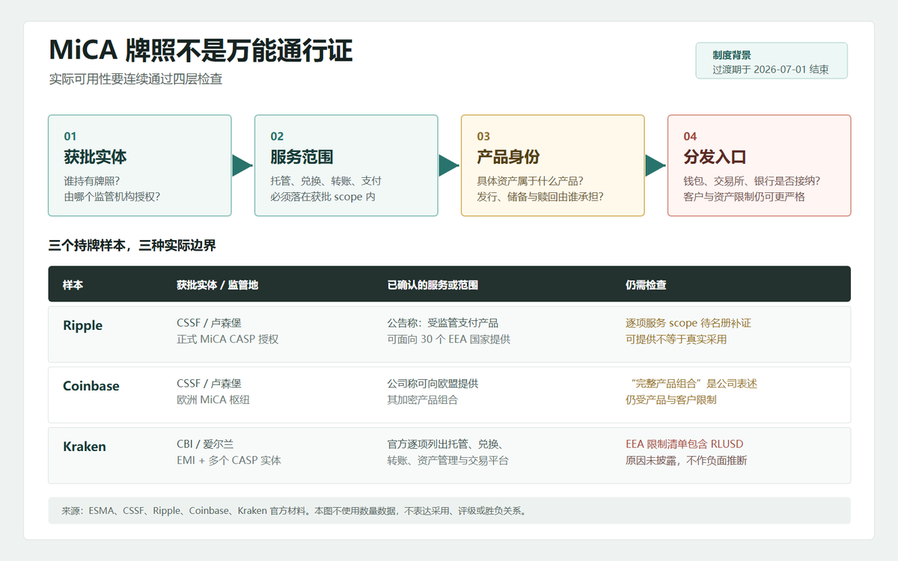The height and width of the screenshot is (561, 898).
Task: Click the '获批实体 / 监管地' column header
Action: (x=218, y=285)
